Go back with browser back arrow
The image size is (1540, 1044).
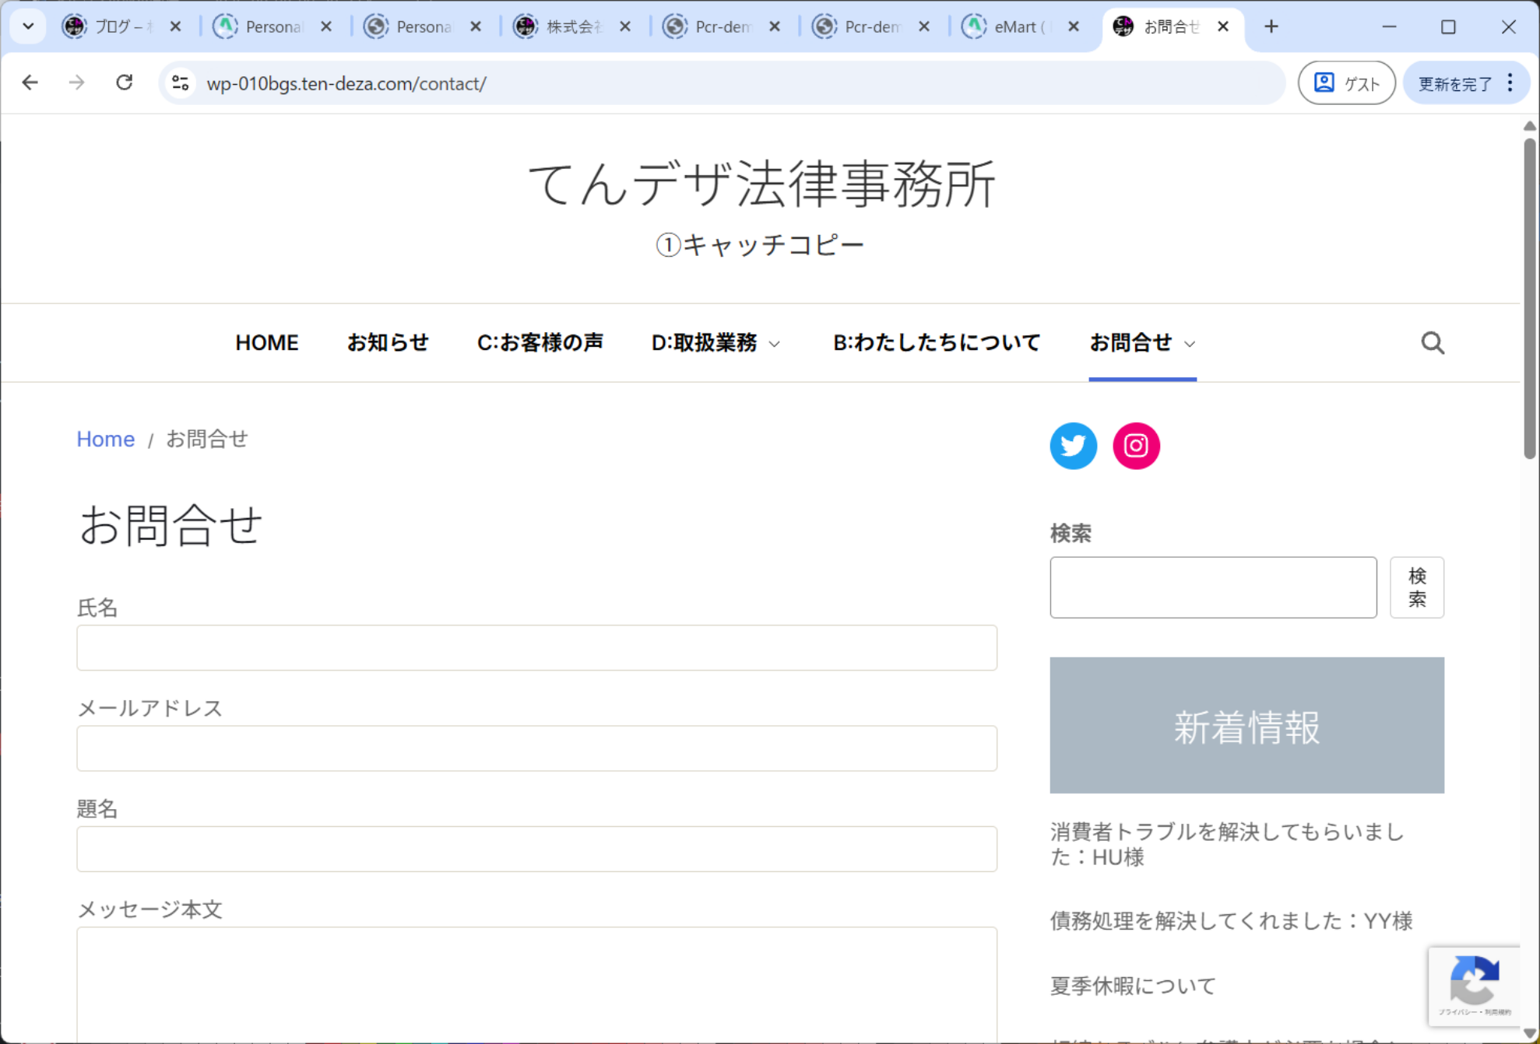coord(30,82)
